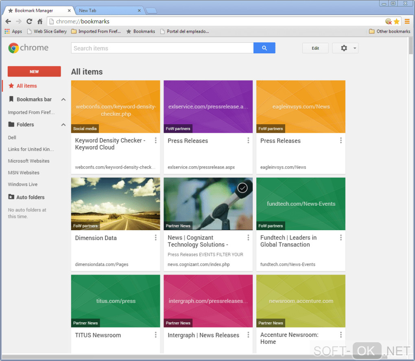Open Bookmarks bar in the sidebar
The height and width of the screenshot is (361, 415).
[x=34, y=99]
